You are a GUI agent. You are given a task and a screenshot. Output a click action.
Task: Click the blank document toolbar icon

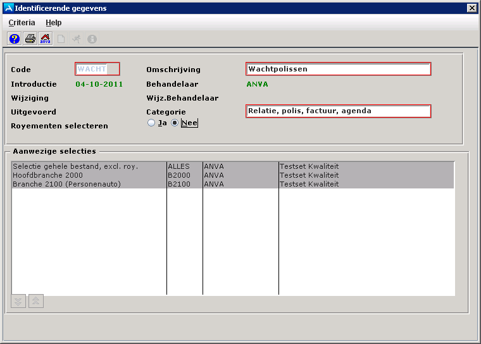pos(61,39)
